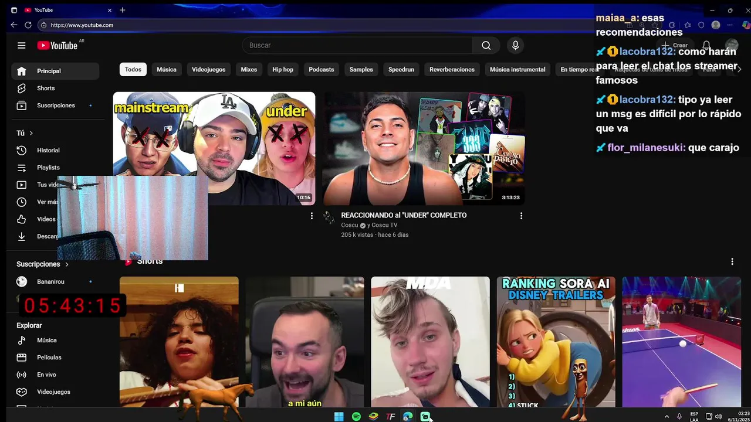The width and height of the screenshot is (751, 422).
Task: Open Películas under Explorar
Action: click(x=55, y=358)
